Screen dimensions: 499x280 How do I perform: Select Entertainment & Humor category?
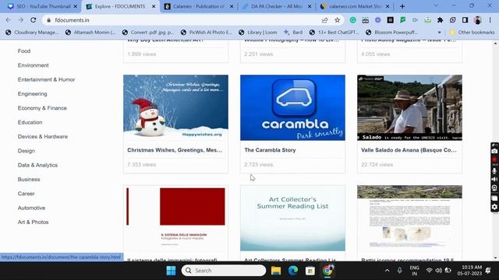point(47,79)
